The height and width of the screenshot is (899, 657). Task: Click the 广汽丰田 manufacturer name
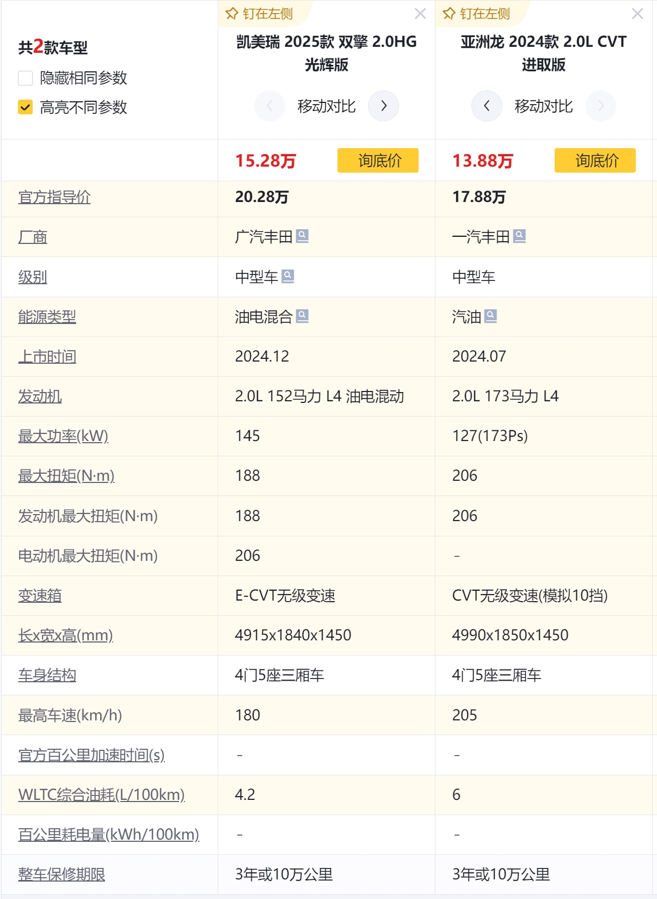pyautogui.click(x=263, y=237)
